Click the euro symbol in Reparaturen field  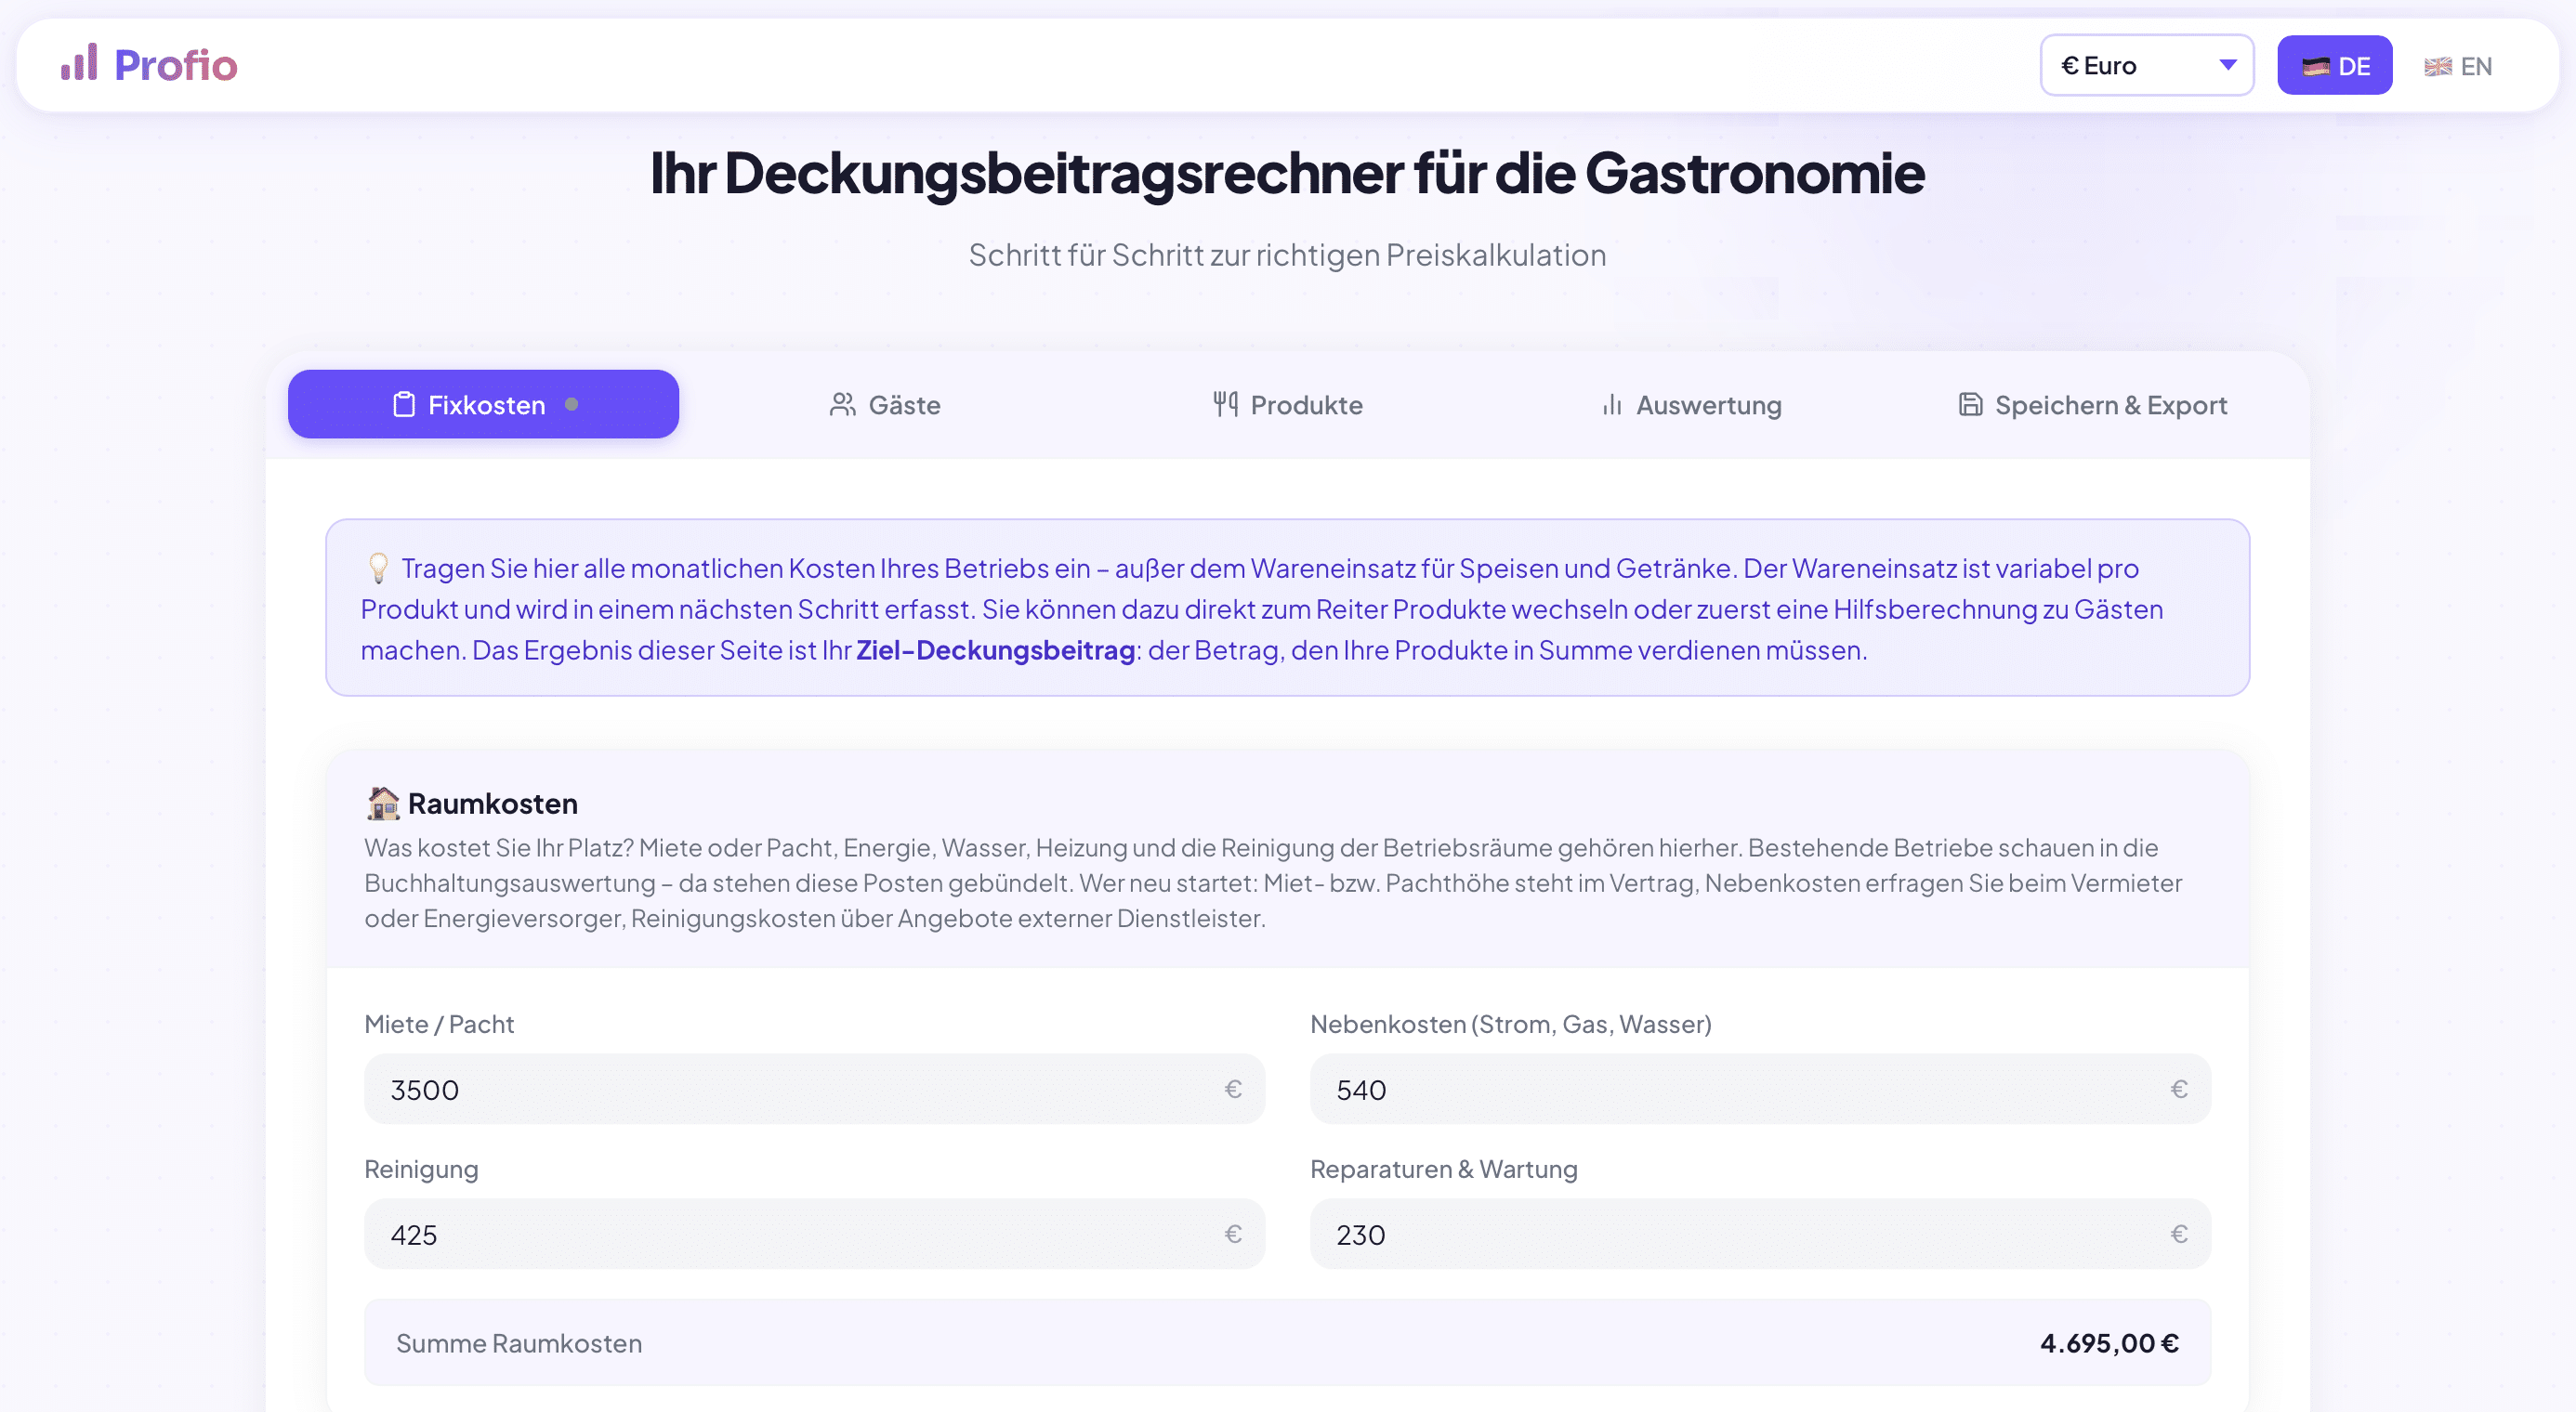(x=2179, y=1235)
